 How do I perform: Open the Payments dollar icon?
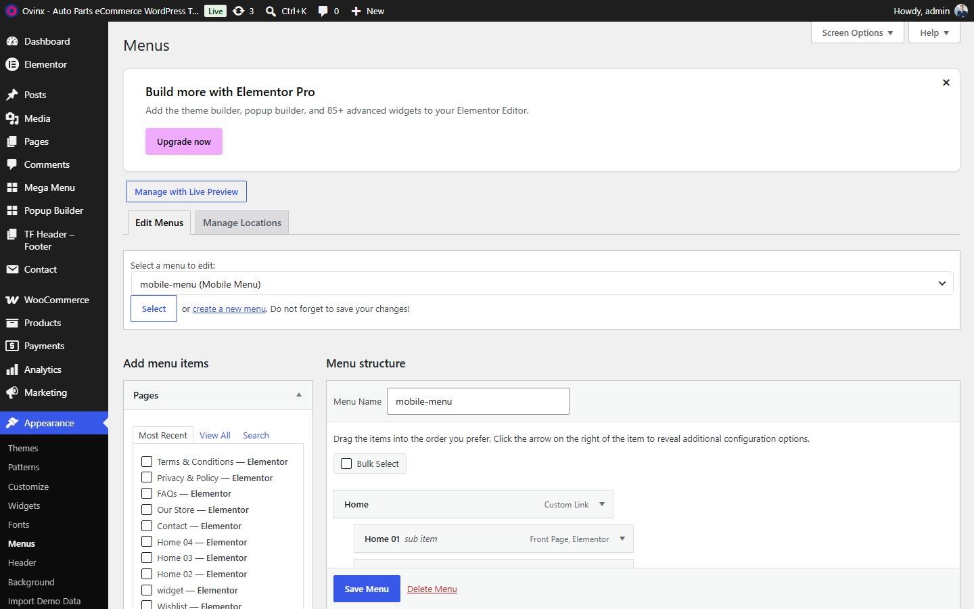pyautogui.click(x=11, y=346)
